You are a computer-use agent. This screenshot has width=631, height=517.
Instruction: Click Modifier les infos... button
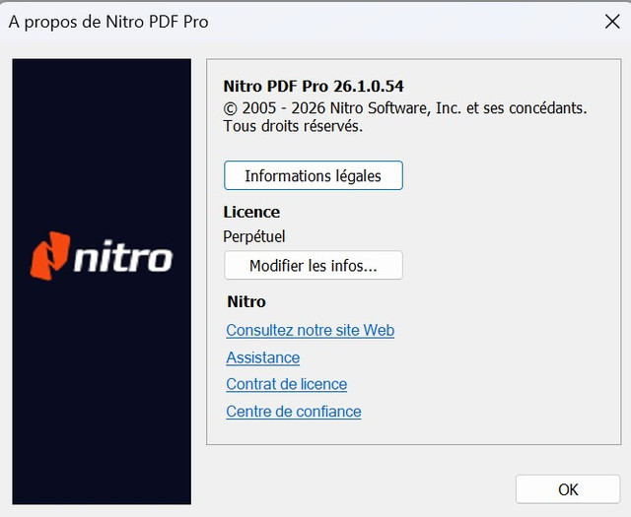(314, 265)
